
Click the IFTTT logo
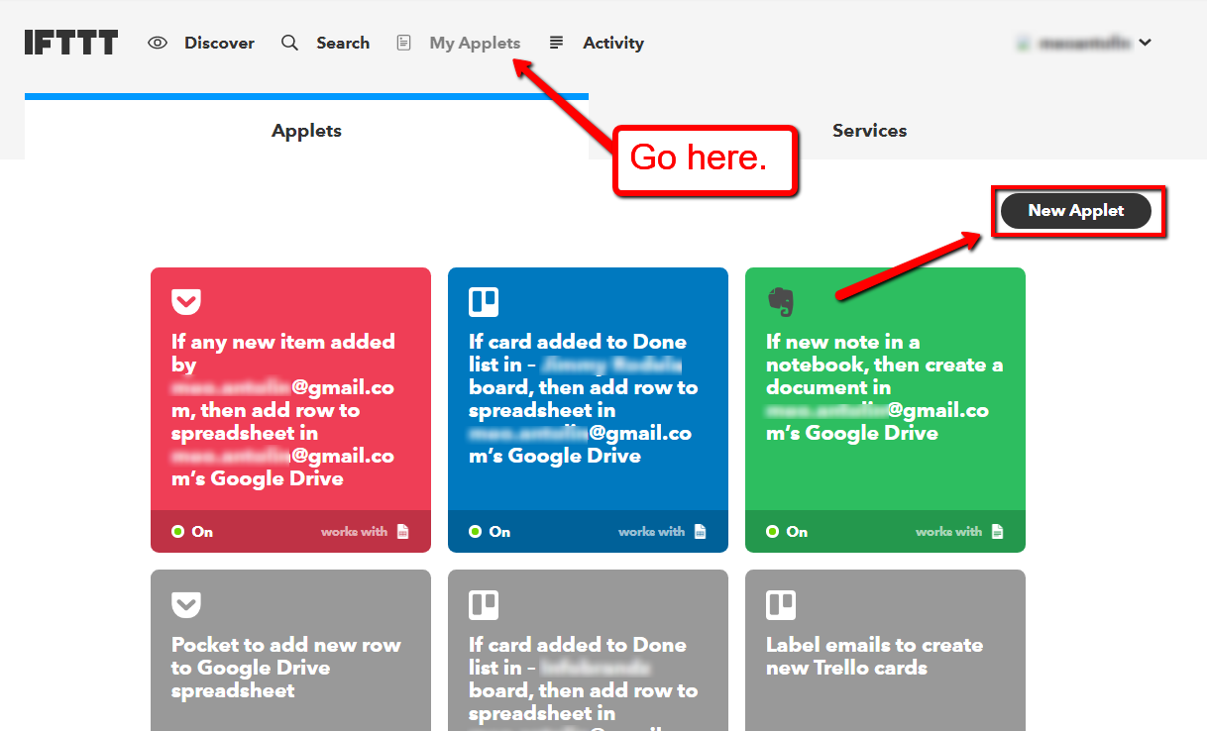(71, 43)
